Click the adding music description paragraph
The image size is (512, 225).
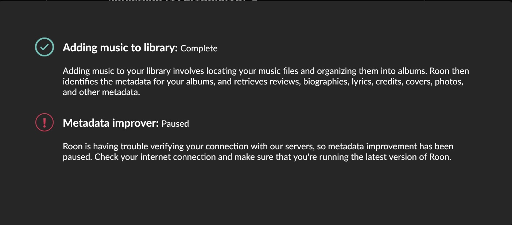click(x=266, y=81)
